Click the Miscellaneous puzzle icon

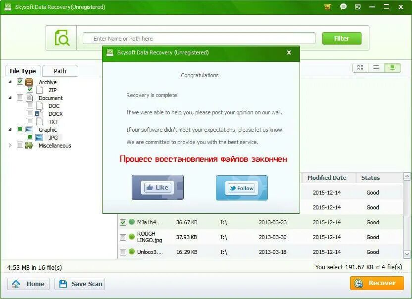[29, 146]
